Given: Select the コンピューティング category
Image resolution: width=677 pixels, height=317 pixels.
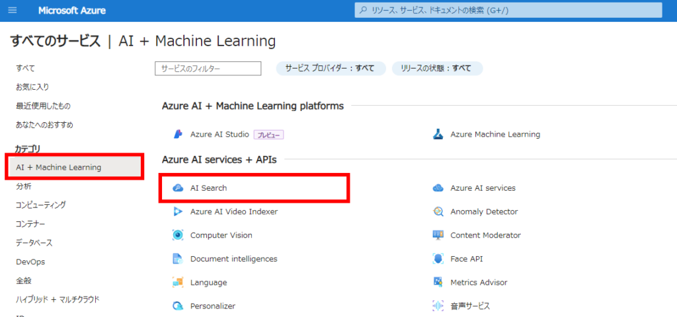Looking at the screenshot, I should pyautogui.click(x=41, y=205).
